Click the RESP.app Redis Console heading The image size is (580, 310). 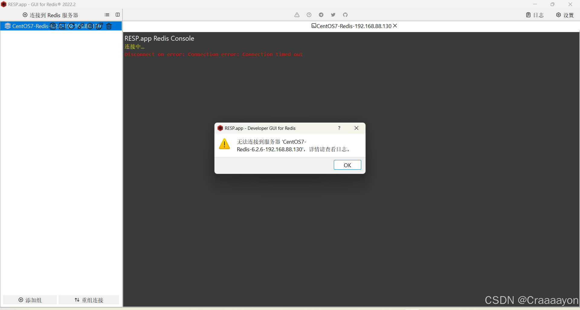pos(159,38)
